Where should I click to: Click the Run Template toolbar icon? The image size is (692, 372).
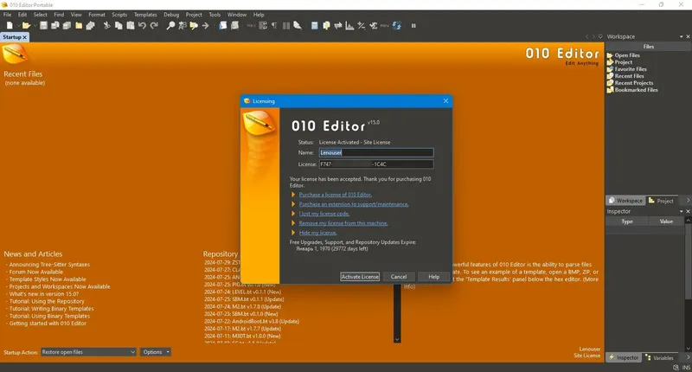[x=234, y=26]
